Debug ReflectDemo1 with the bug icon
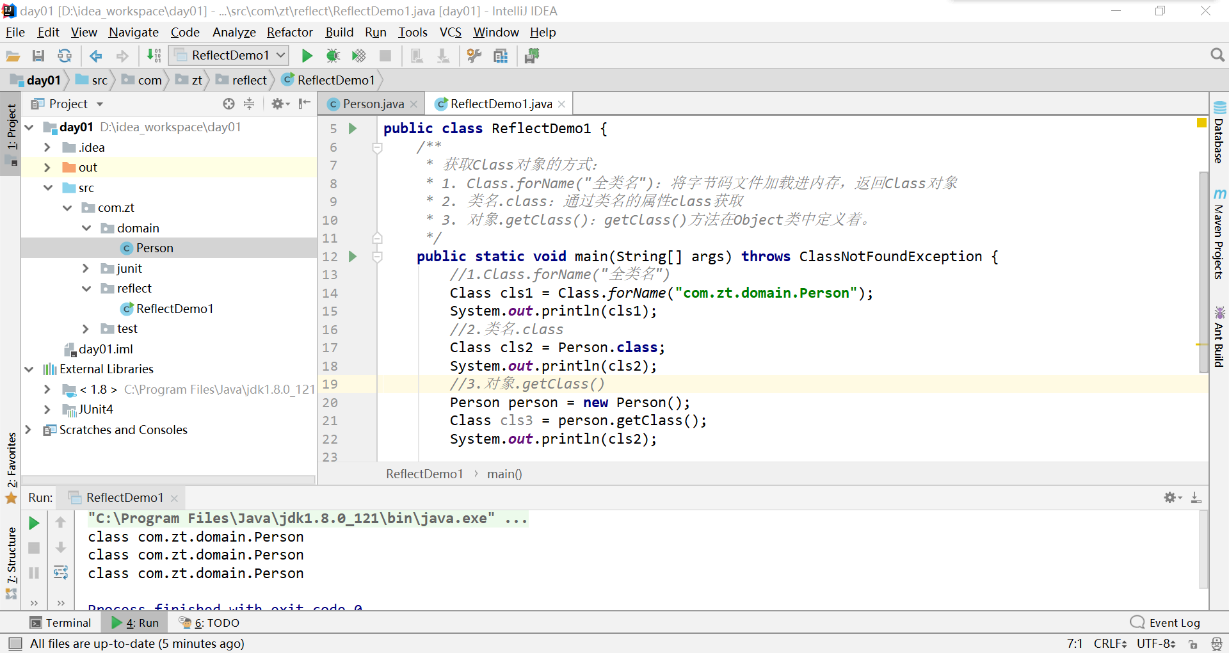1229x653 pixels. 333,56
